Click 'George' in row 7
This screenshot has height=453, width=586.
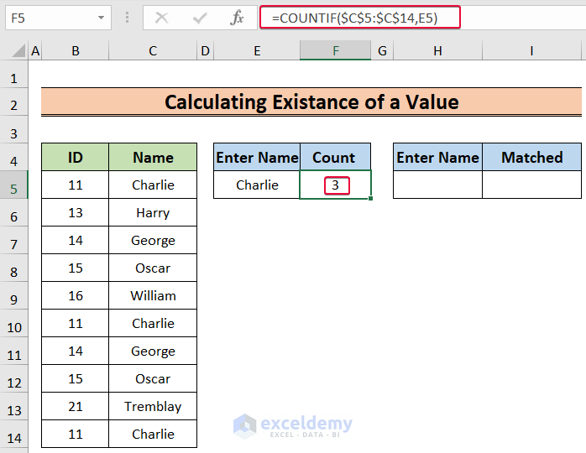click(x=153, y=240)
